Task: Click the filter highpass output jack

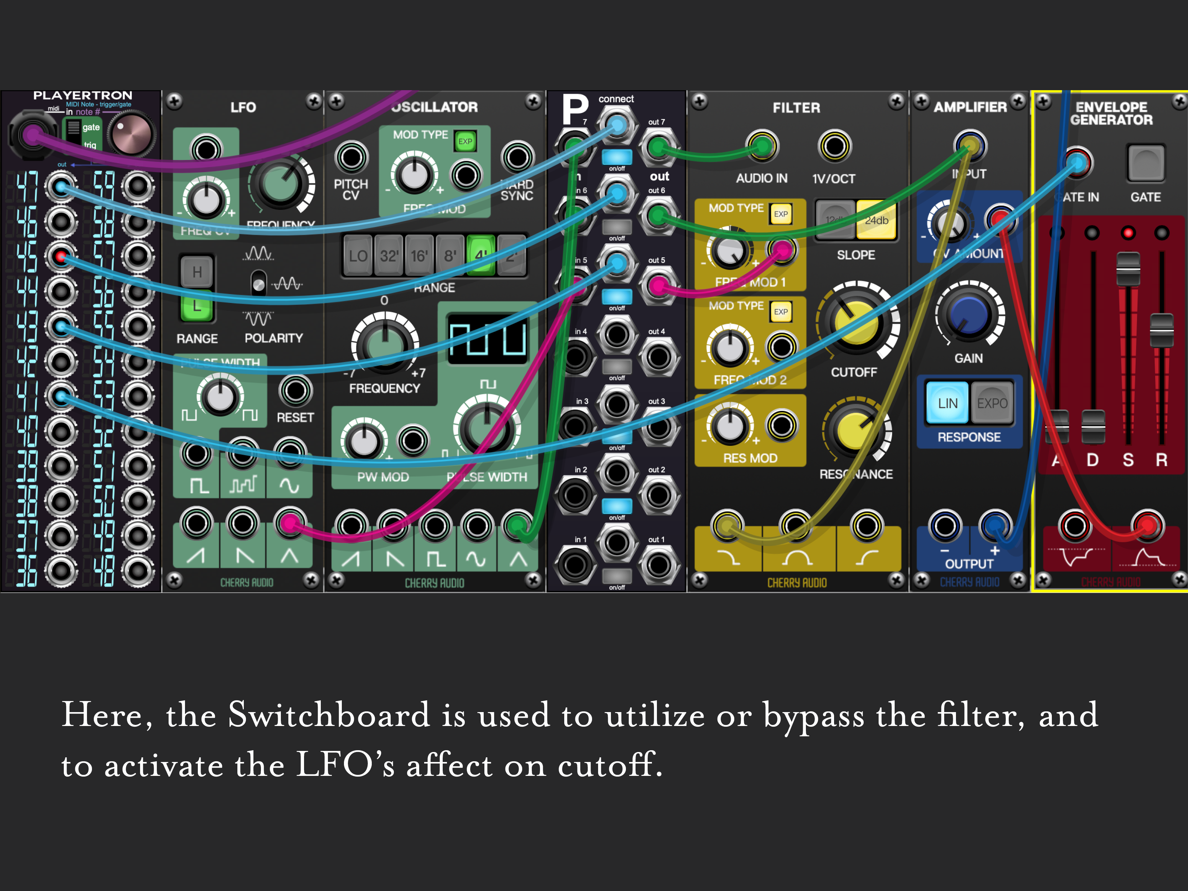Action: tap(867, 525)
